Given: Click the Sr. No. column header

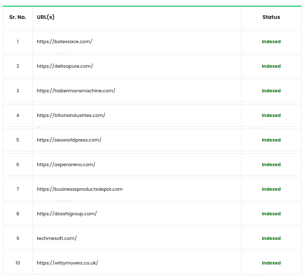Looking at the screenshot, I should pyautogui.click(x=18, y=17).
